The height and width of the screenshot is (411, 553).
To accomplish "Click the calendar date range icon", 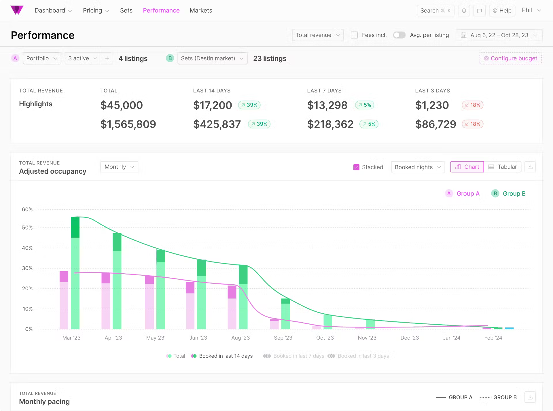I will [x=464, y=35].
